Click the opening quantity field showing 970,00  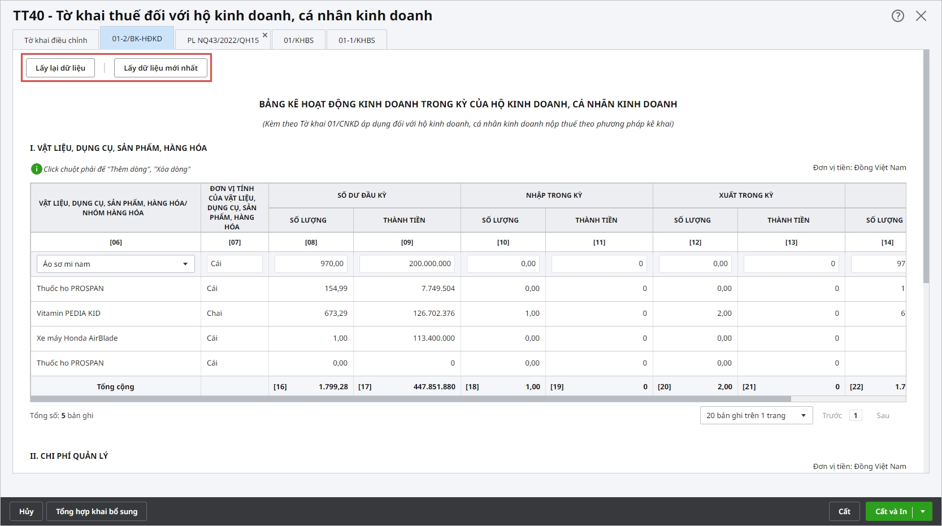tap(310, 264)
